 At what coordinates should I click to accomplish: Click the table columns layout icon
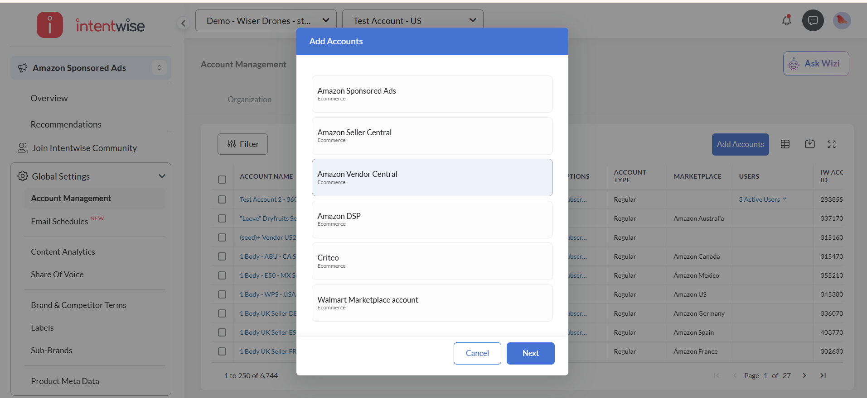(x=785, y=144)
